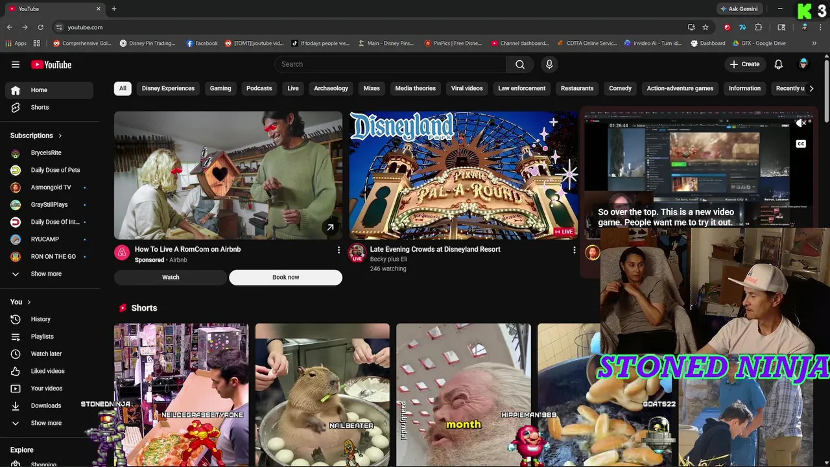The image size is (830, 467).
Task: Open the Facebook bookmark
Action: click(x=202, y=43)
